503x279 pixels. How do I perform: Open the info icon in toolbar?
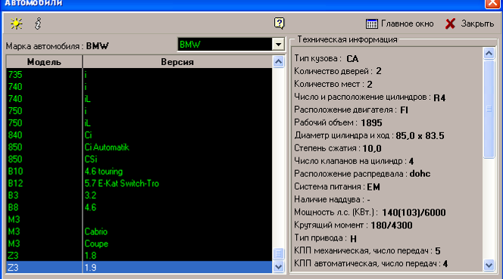(38, 23)
